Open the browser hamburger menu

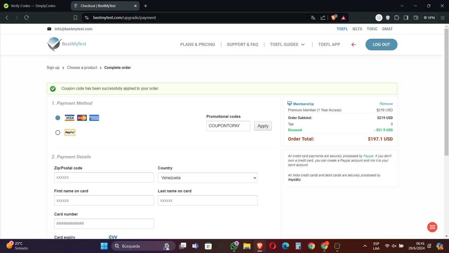(x=442, y=18)
